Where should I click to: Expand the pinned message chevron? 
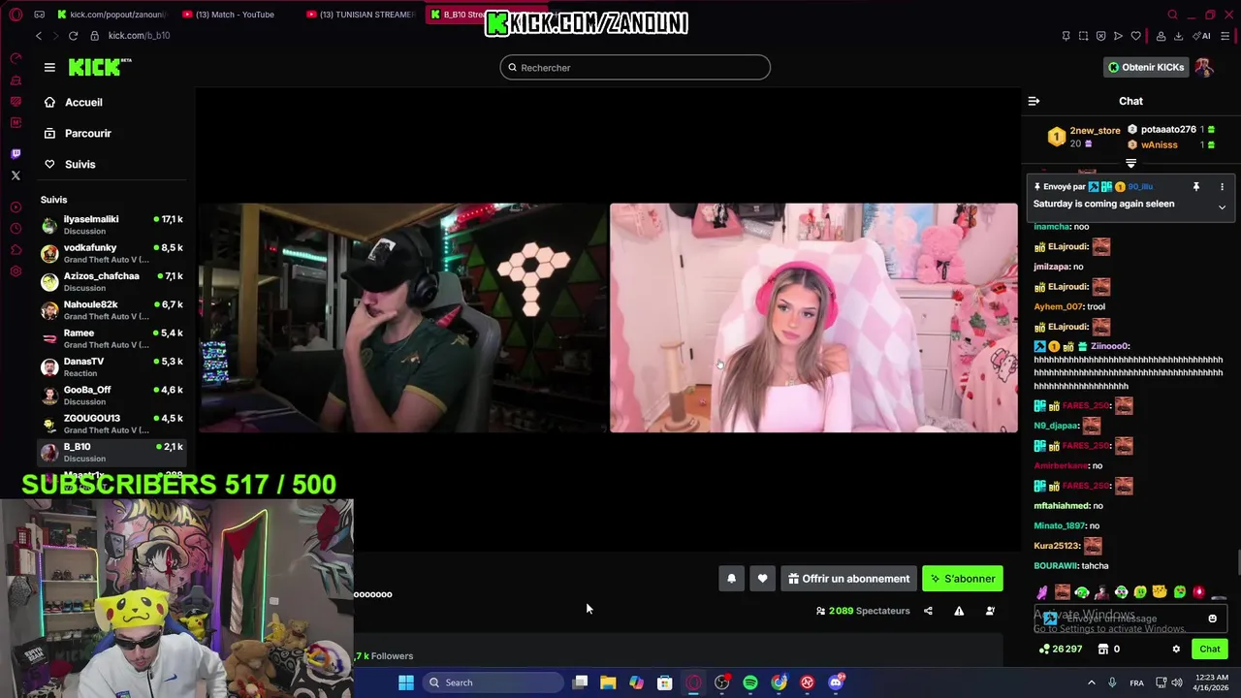pyautogui.click(x=1222, y=206)
